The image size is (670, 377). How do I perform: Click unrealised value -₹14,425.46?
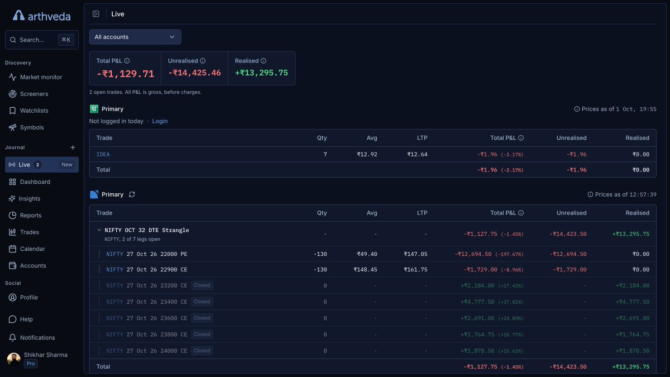coord(194,73)
